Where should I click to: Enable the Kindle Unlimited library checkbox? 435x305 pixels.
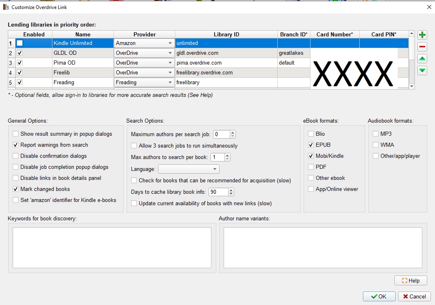click(20, 43)
